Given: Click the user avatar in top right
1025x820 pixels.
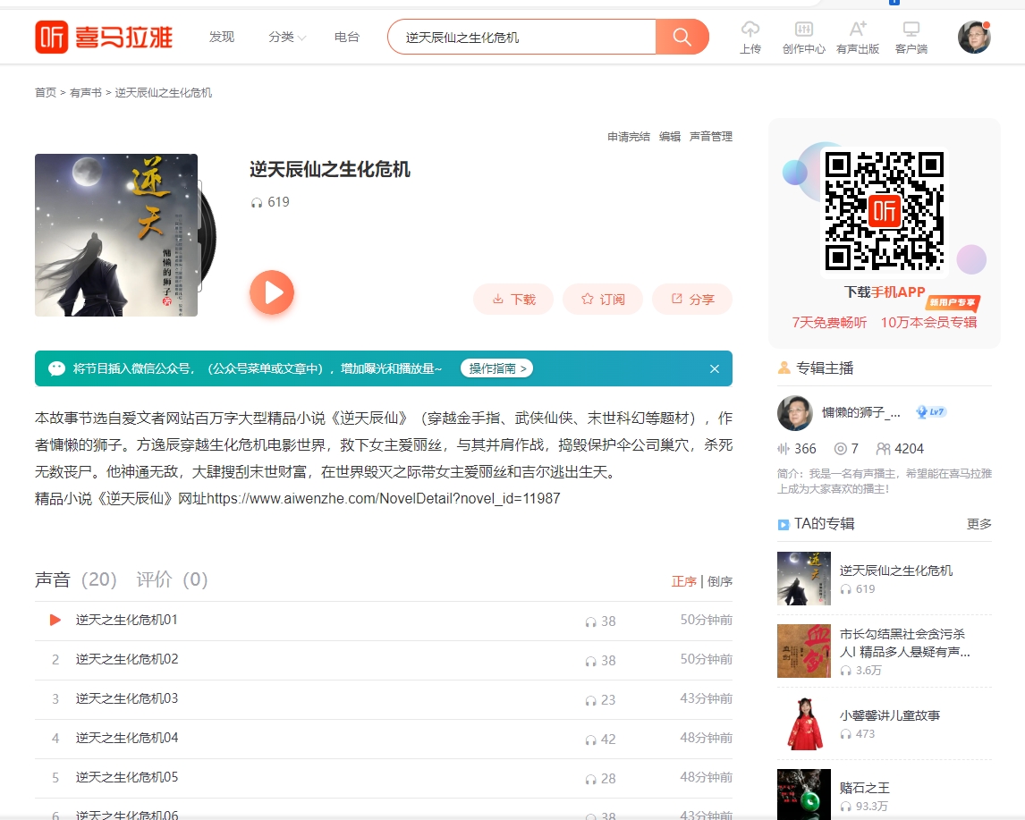Looking at the screenshot, I should click(x=973, y=37).
